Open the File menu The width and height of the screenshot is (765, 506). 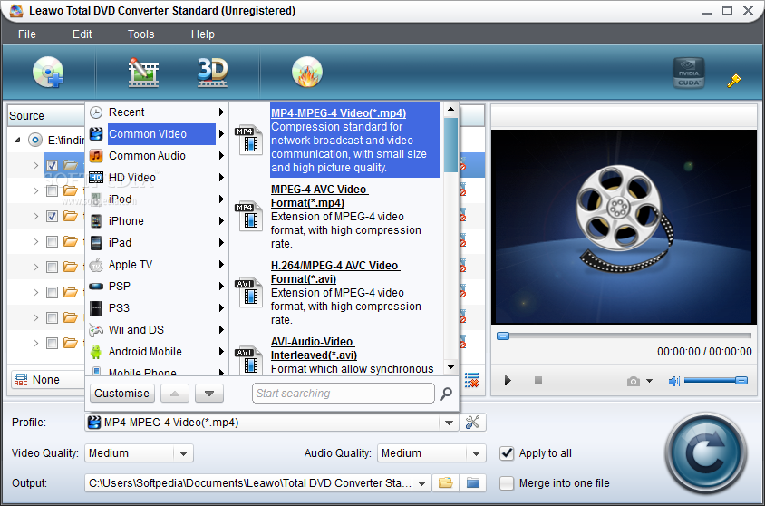pos(27,34)
